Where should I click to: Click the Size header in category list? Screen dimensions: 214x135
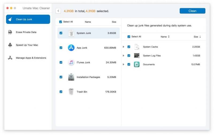pyautogui.click(x=114, y=22)
